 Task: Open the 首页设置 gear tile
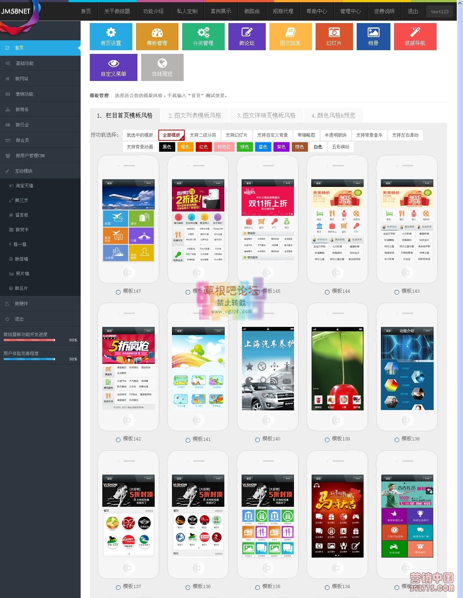point(111,36)
